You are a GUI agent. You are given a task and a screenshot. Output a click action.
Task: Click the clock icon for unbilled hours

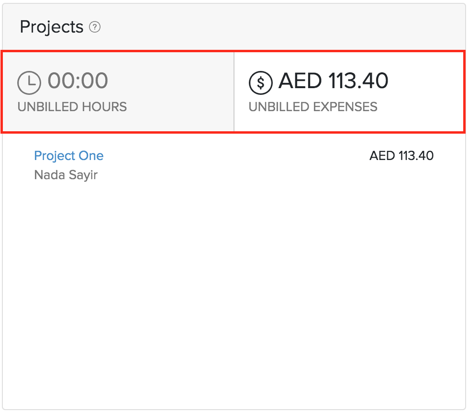tap(29, 82)
